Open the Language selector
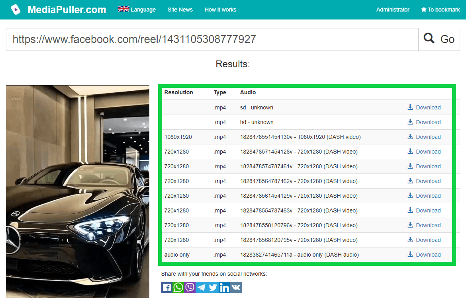Screen dimensions: 466x298 pyautogui.click(x=137, y=10)
